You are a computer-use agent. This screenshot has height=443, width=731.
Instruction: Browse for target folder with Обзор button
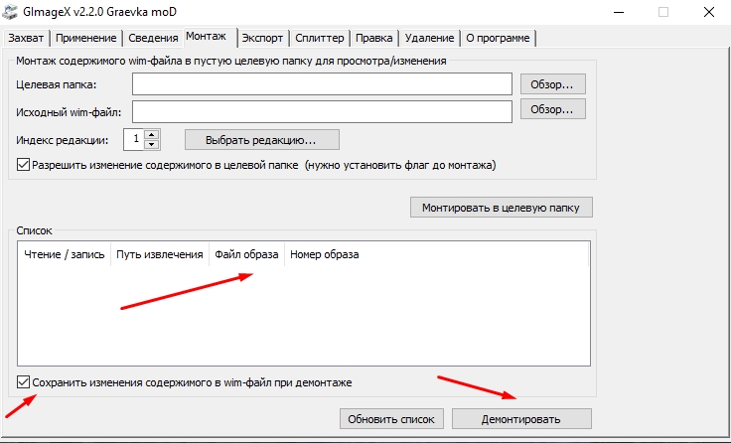[552, 84]
